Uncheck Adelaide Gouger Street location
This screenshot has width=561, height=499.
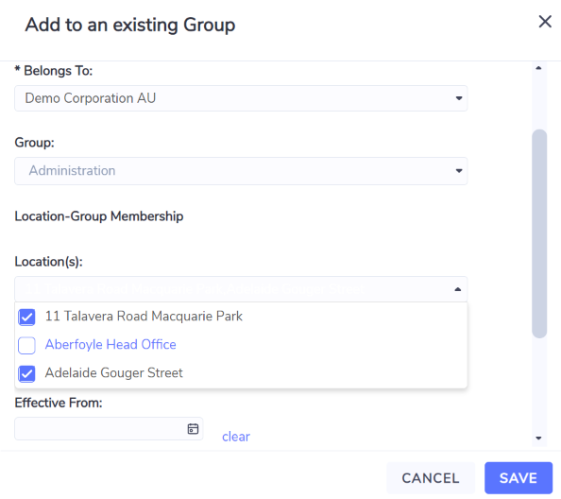coord(26,373)
